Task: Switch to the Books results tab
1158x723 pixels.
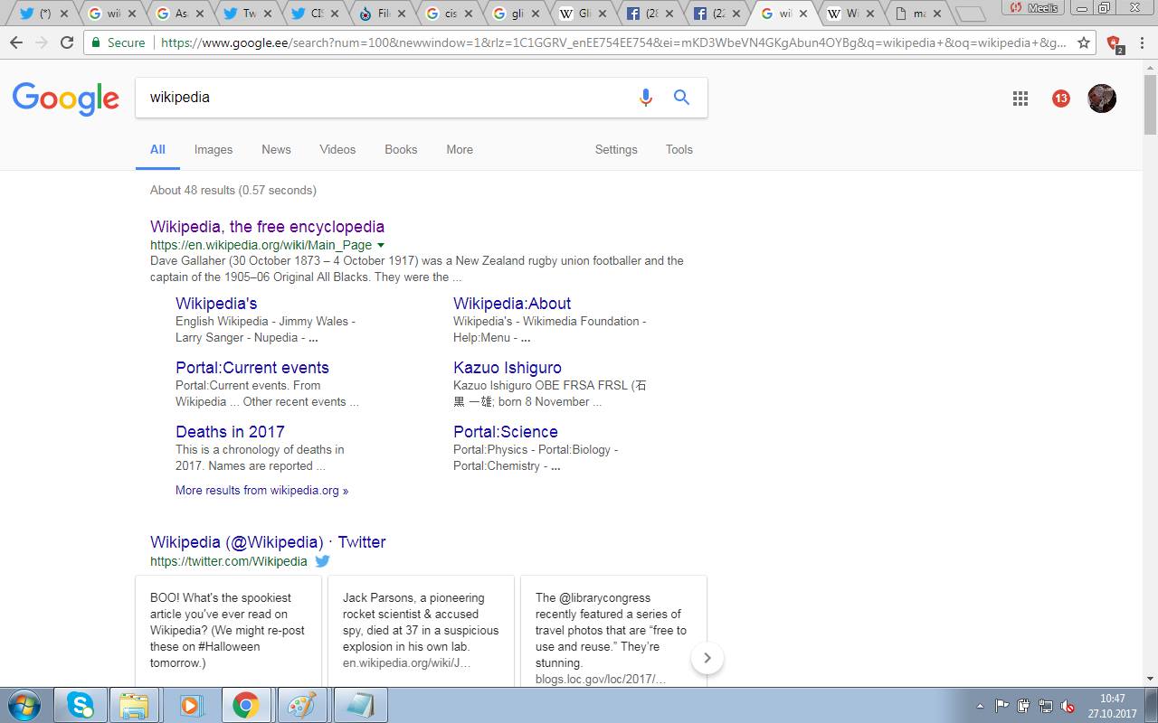Action: pyautogui.click(x=401, y=150)
